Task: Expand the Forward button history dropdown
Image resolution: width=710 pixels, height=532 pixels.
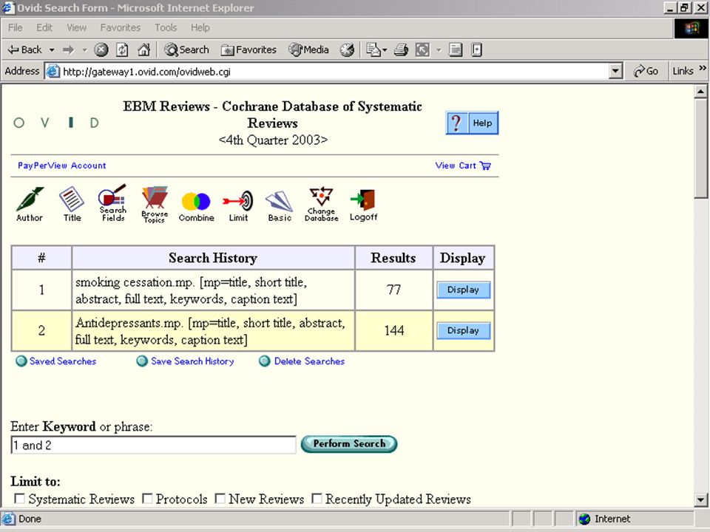Action: pyautogui.click(x=84, y=50)
